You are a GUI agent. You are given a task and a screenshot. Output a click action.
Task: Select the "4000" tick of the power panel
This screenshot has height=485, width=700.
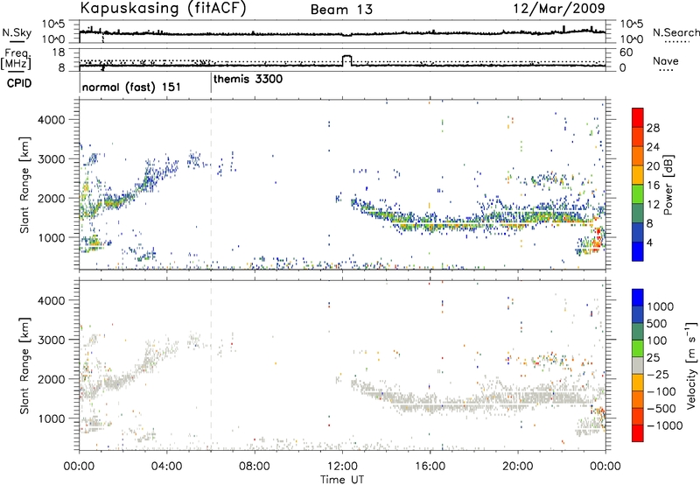point(52,120)
